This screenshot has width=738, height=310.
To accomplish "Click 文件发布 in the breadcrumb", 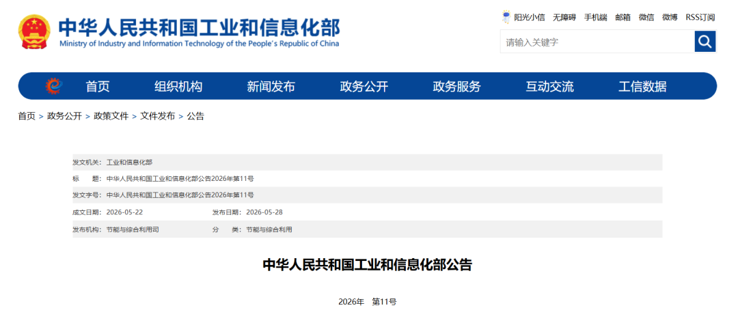I will 158,116.
